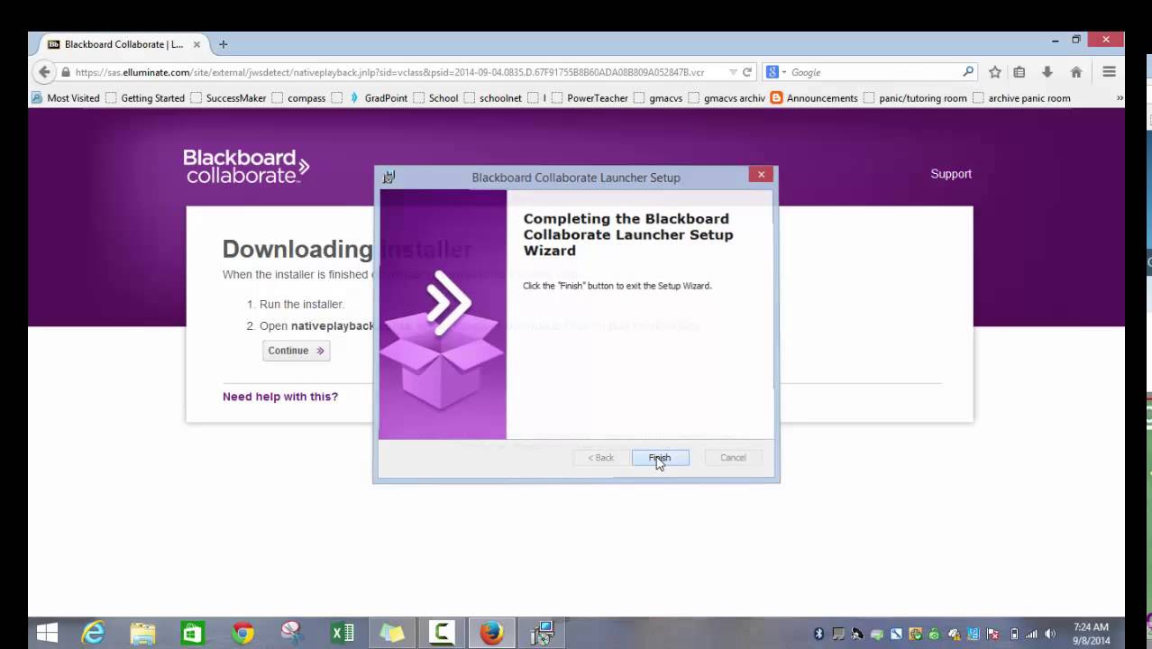Select the Blackboard Collaborate tab
Viewport: 1152px width, 649px height.
[x=123, y=44]
